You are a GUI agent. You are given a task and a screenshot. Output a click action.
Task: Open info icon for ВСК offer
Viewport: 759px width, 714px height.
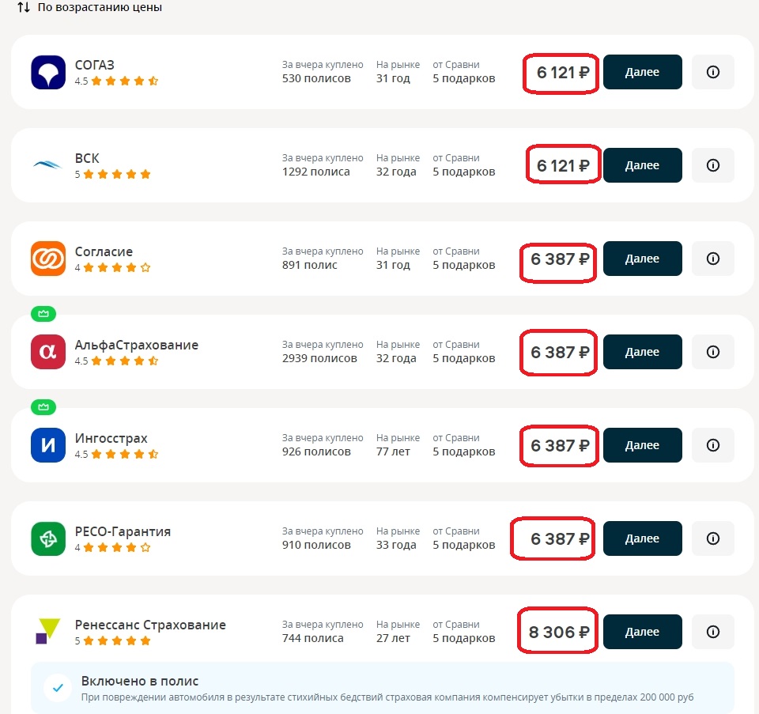pyautogui.click(x=712, y=165)
